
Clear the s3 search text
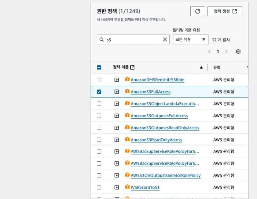(165, 40)
